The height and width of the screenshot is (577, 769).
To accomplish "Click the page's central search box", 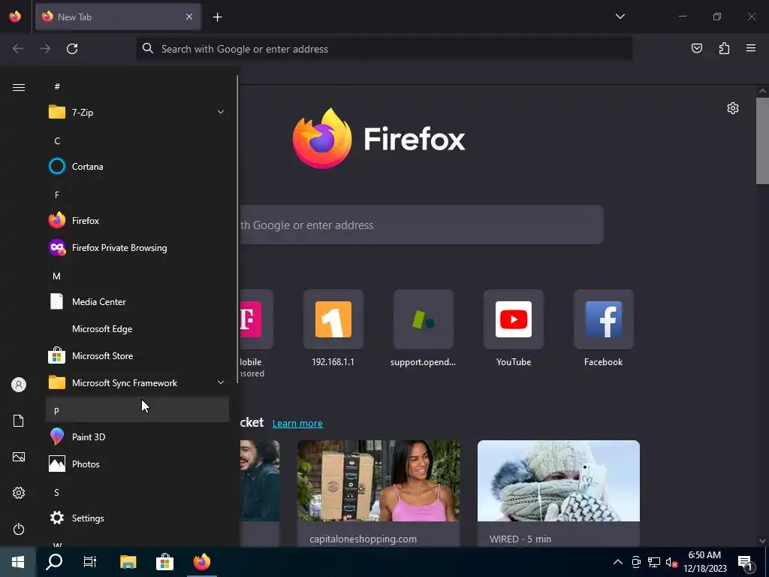I will coord(421,225).
